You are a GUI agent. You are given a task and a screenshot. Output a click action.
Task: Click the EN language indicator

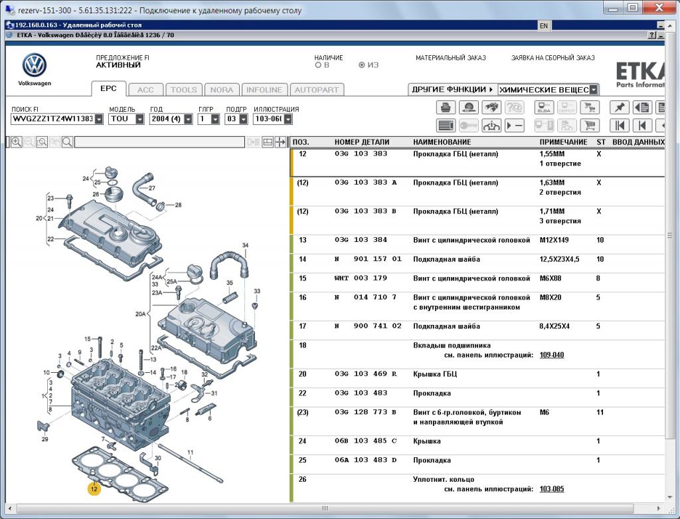543,26
